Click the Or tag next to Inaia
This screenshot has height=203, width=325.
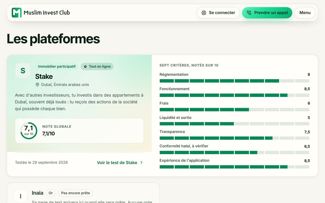51,193
